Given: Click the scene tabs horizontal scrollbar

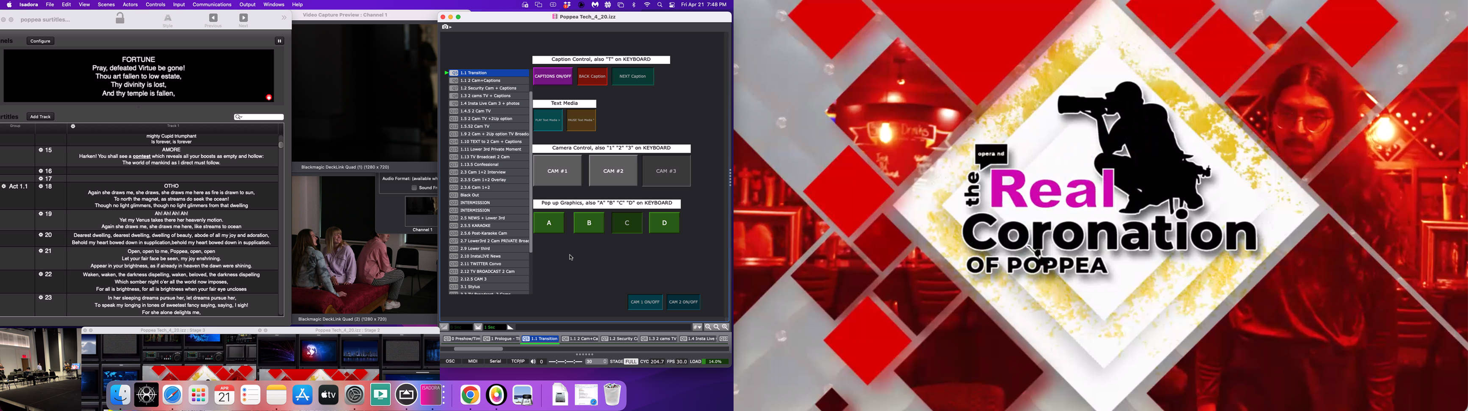Looking at the screenshot, I should coord(478,349).
